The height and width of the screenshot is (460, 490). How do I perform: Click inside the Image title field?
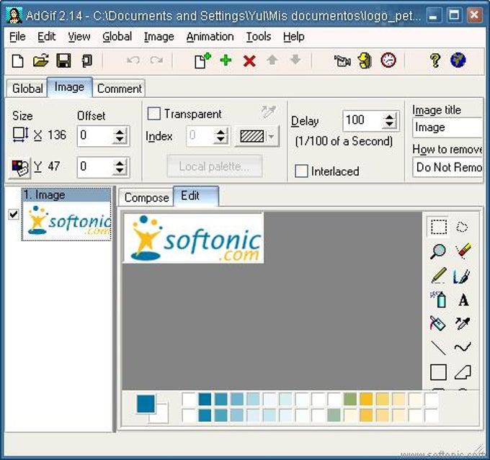coord(447,127)
